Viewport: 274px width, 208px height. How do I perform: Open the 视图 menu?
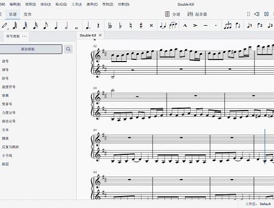pos(31,4)
